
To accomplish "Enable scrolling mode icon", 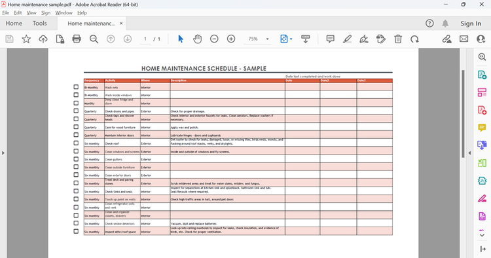I will [x=305, y=39].
